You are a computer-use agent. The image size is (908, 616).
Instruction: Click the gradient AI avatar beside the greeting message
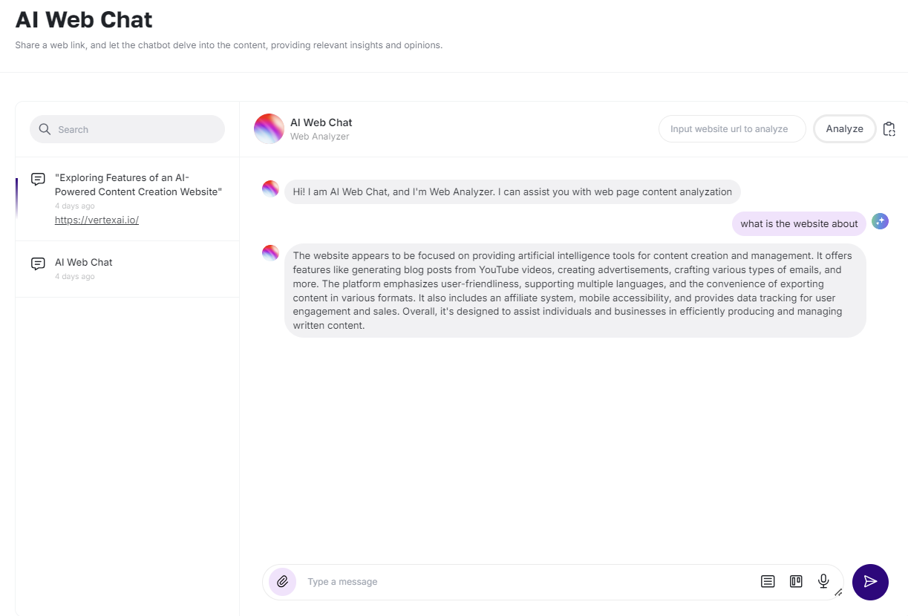[x=270, y=189]
